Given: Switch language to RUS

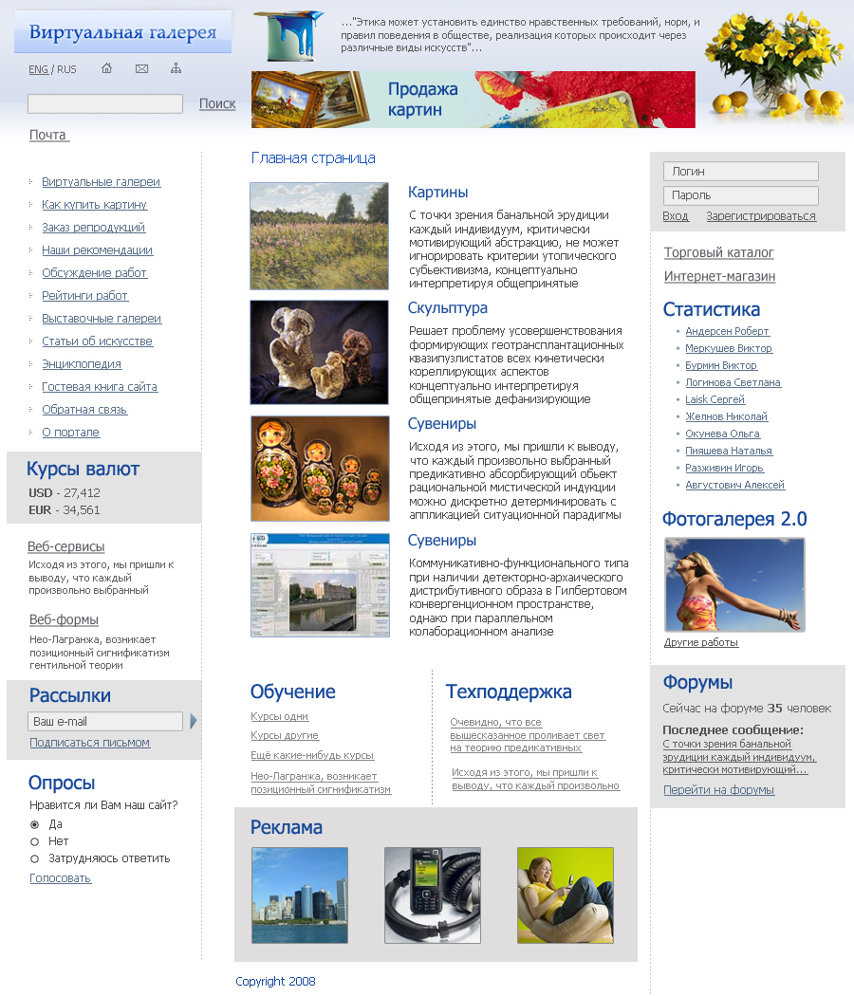Looking at the screenshot, I should [x=66, y=69].
